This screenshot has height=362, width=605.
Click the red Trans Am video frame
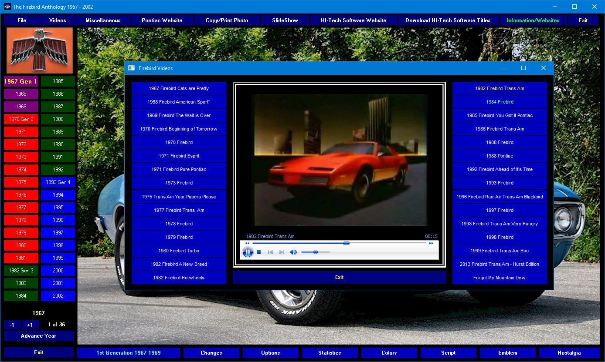coord(339,160)
